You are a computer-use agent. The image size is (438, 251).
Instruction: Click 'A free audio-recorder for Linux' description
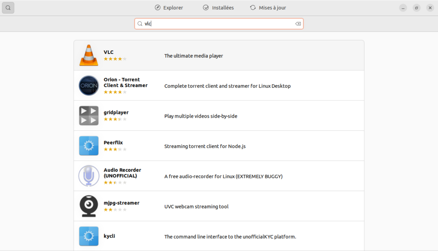223,176
